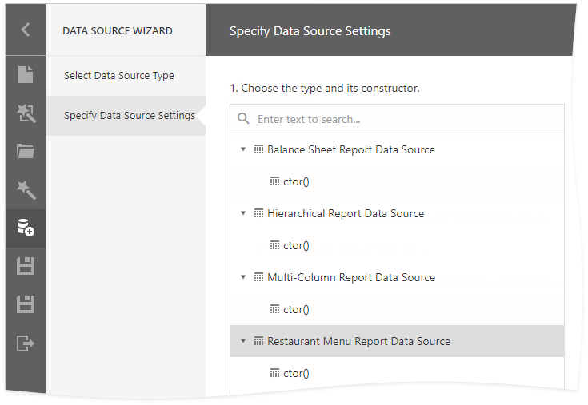Viewport: 588px width, 405px height.
Task: Click the magnifier icon in the search box
Action: click(x=244, y=119)
